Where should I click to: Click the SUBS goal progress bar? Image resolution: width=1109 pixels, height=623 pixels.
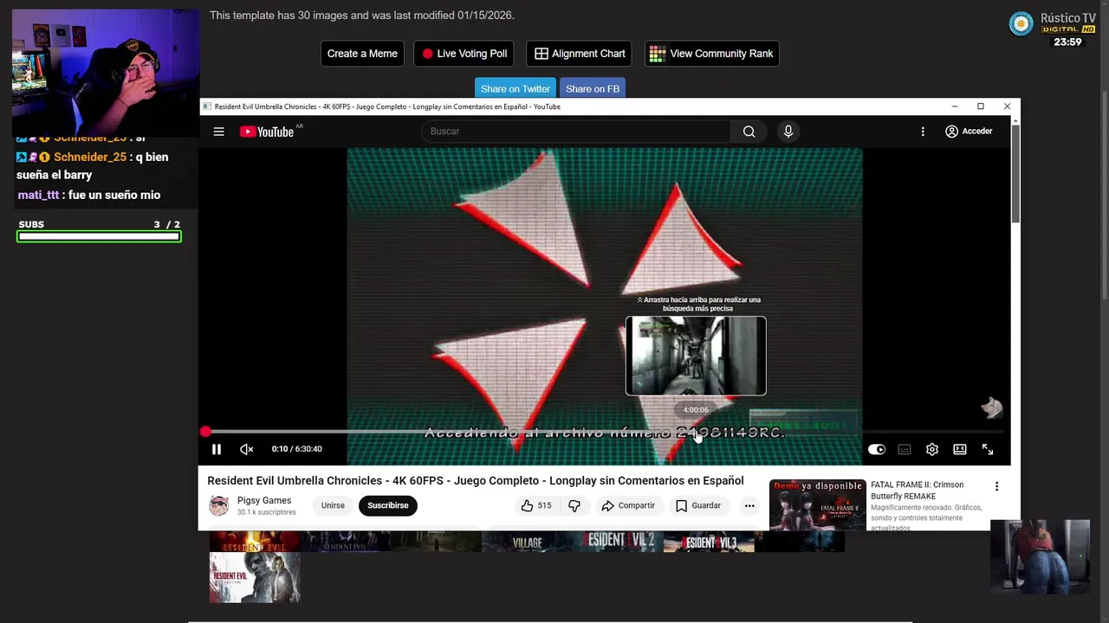pos(99,236)
